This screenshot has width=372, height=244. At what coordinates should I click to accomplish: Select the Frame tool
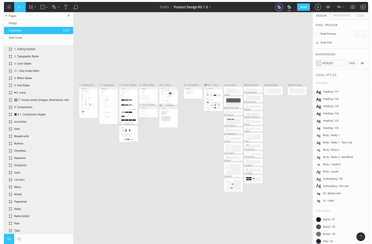(x=31, y=7)
